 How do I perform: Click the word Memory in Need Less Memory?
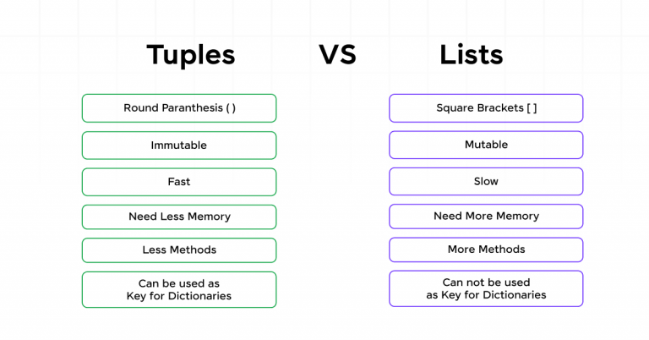pyautogui.click(x=209, y=217)
